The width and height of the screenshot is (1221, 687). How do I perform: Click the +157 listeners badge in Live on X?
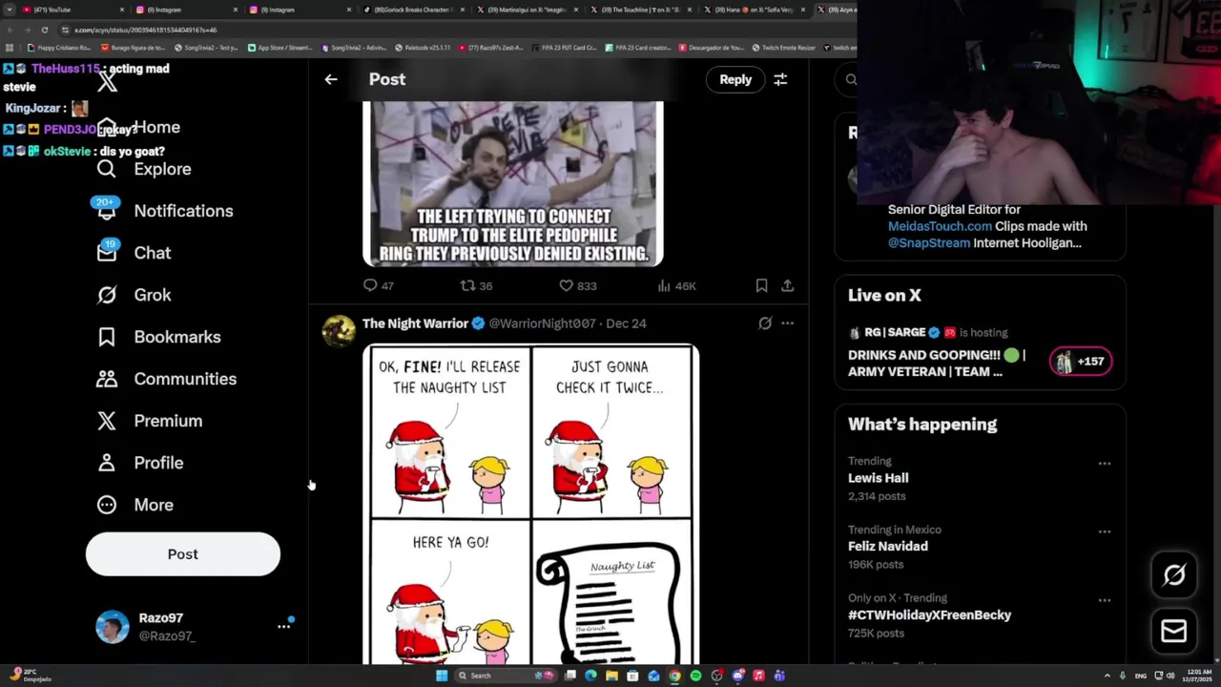click(x=1081, y=362)
